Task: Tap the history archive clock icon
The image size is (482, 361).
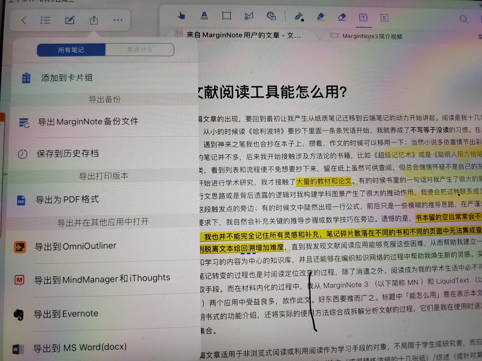Action: (x=23, y=154)
